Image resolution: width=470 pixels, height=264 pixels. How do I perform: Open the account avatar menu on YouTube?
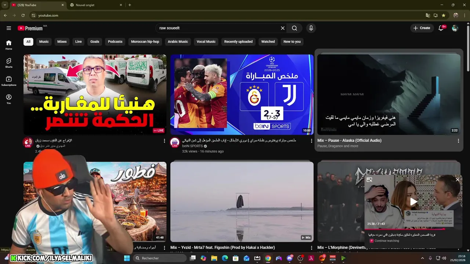(x=455, y=28)
